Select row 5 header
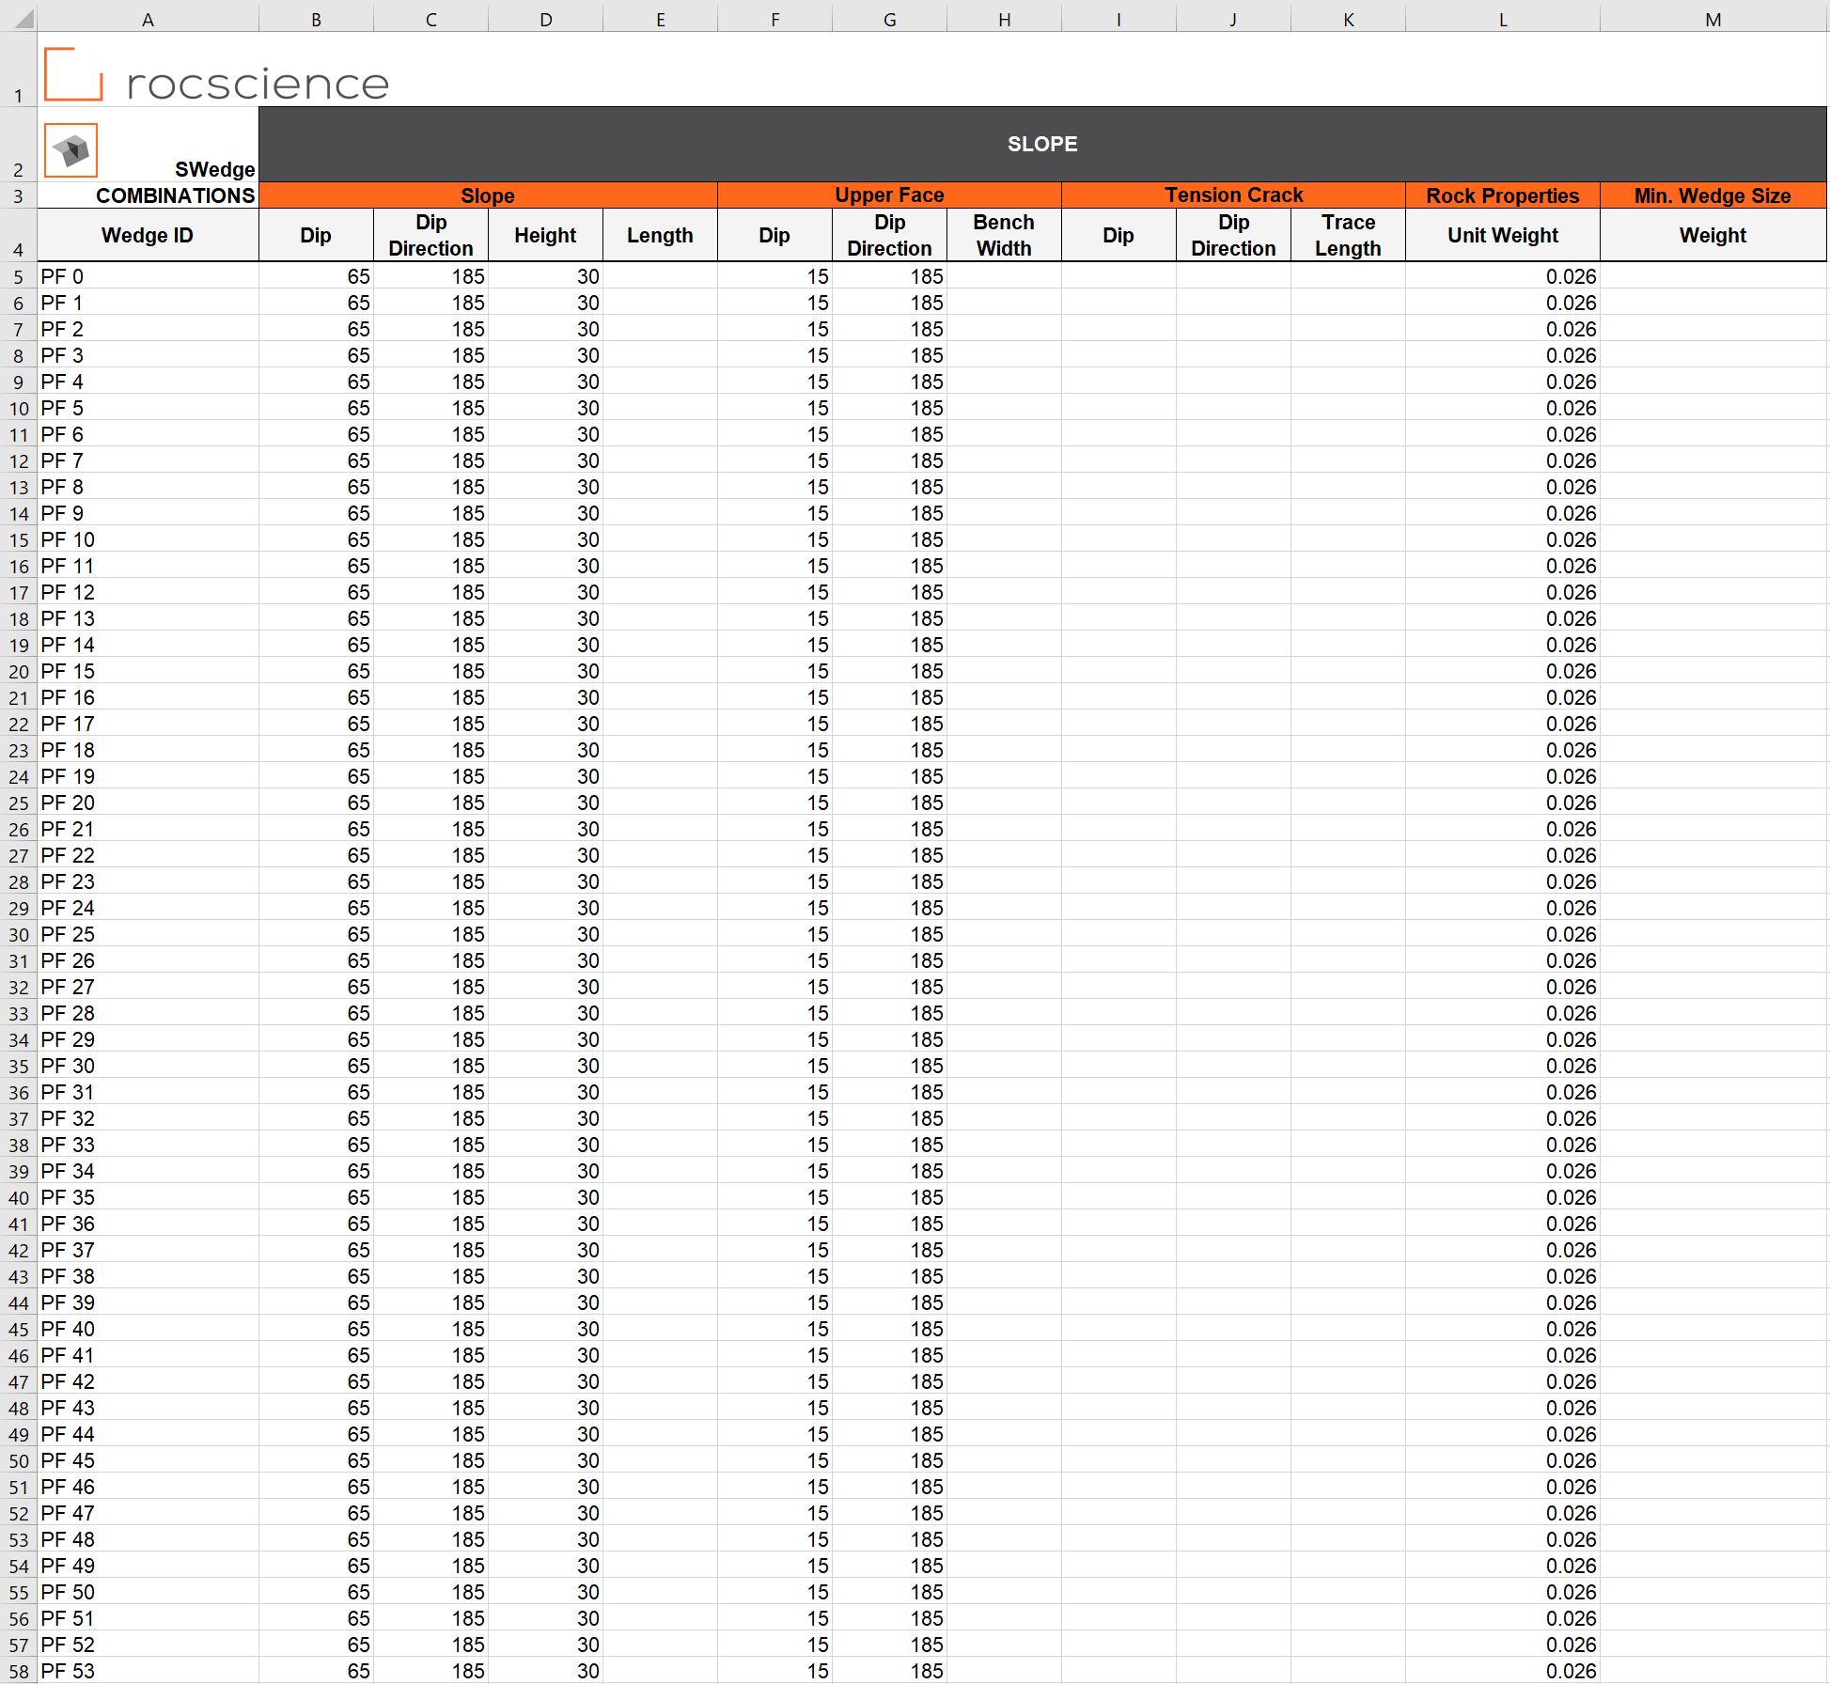This screenshot has width=1830, height=1684. (x=18, y=276)
